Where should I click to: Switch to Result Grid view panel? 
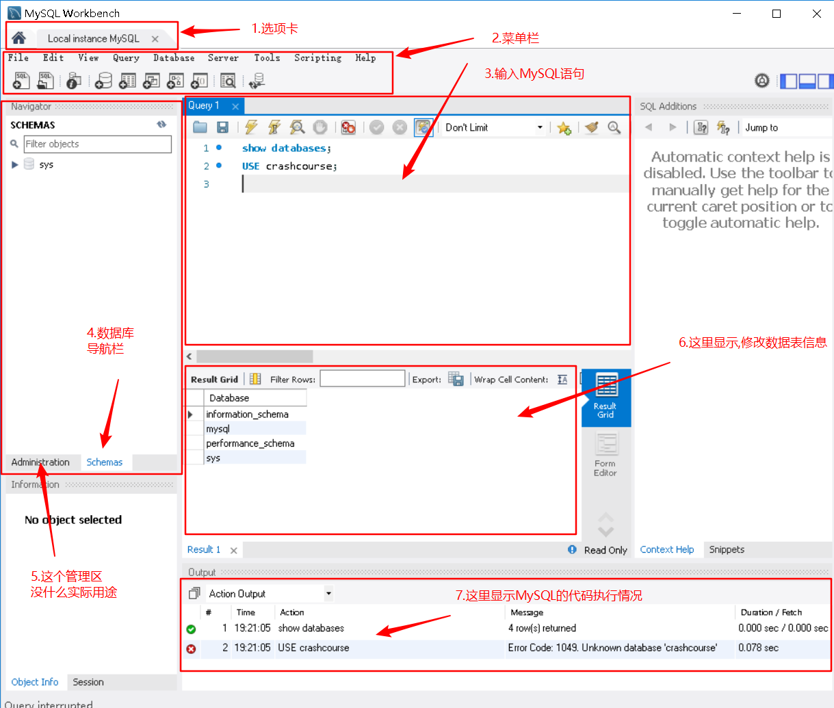coord(605,397)
